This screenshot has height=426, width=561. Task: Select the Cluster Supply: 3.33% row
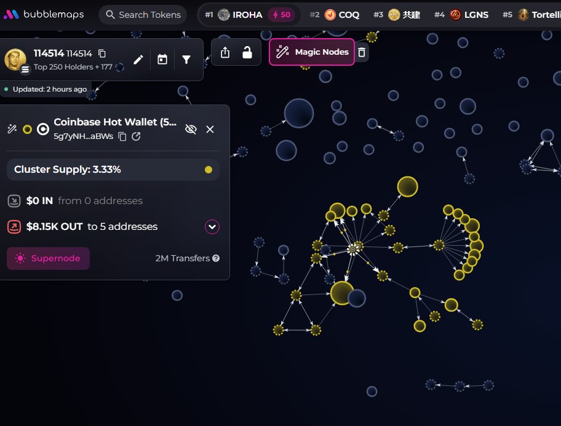click(113, 170)
